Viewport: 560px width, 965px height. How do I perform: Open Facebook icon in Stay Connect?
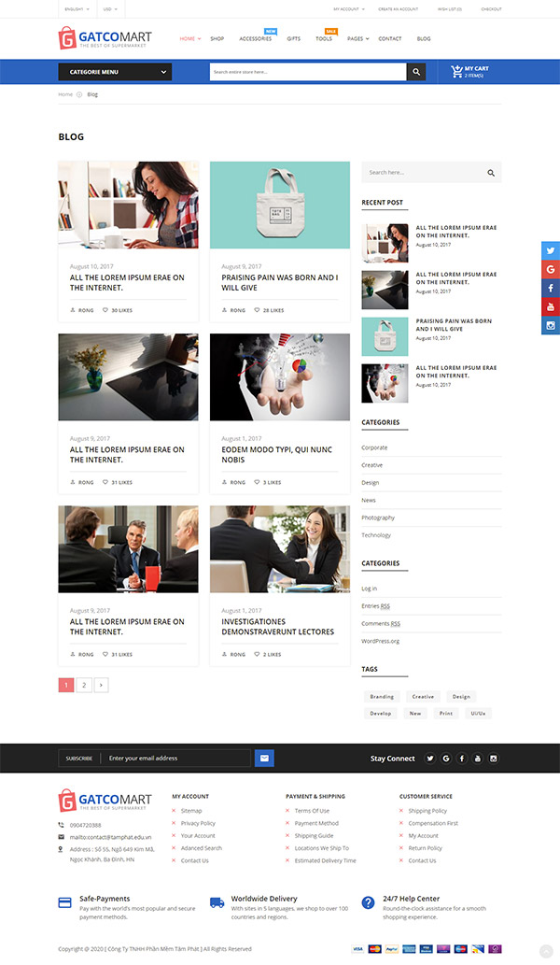coord(462,759)
